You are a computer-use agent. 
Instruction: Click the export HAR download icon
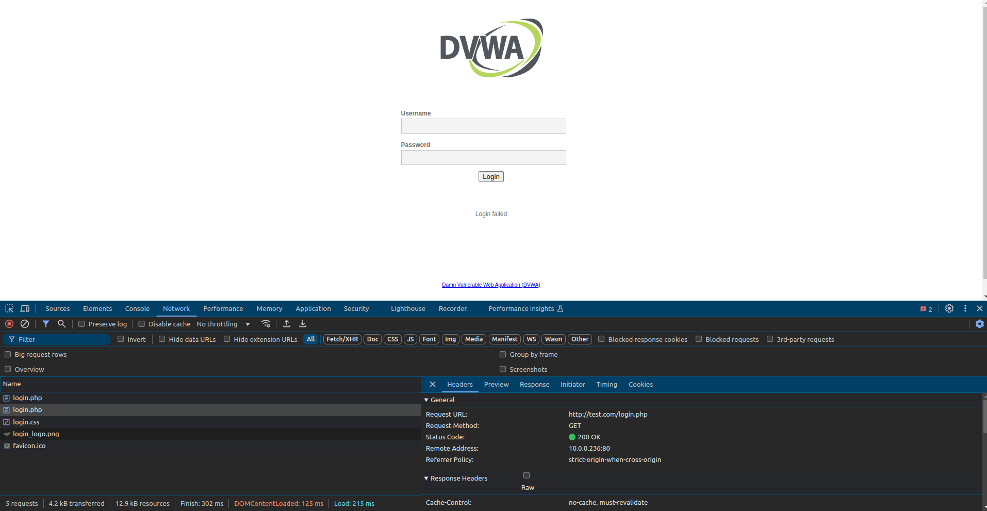click(x=303, y=324)
